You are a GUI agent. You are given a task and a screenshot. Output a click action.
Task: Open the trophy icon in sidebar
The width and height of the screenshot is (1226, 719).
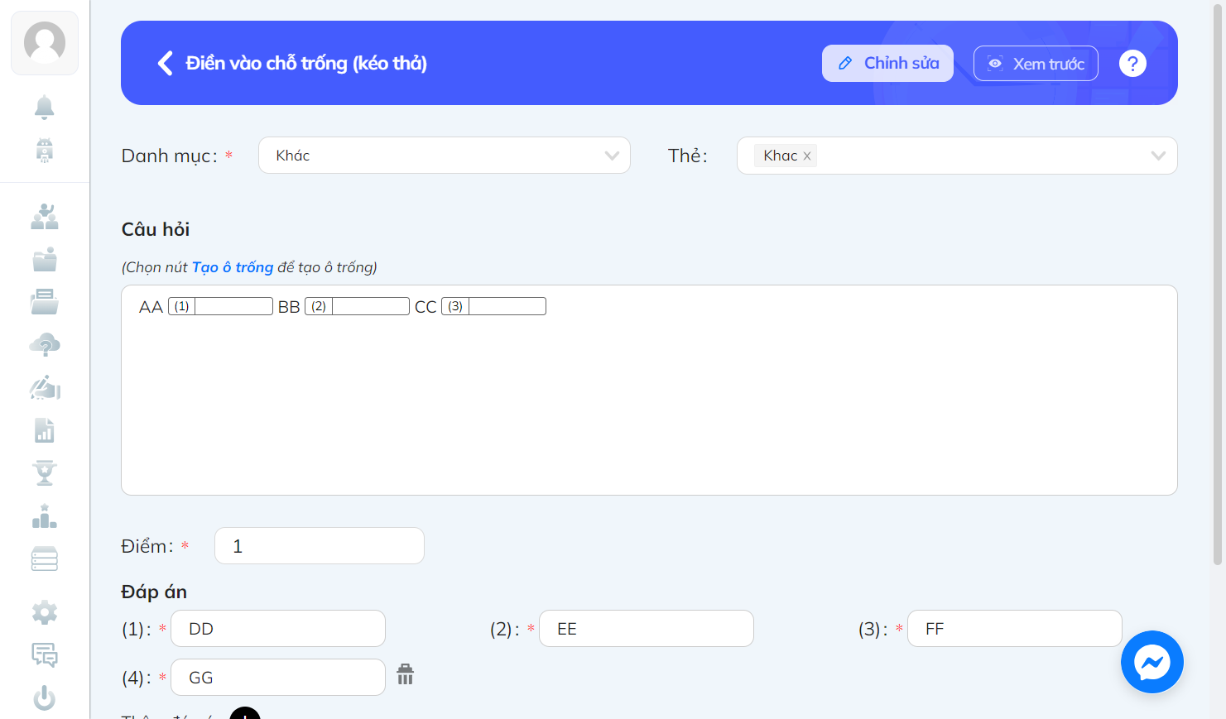(45, 472)
